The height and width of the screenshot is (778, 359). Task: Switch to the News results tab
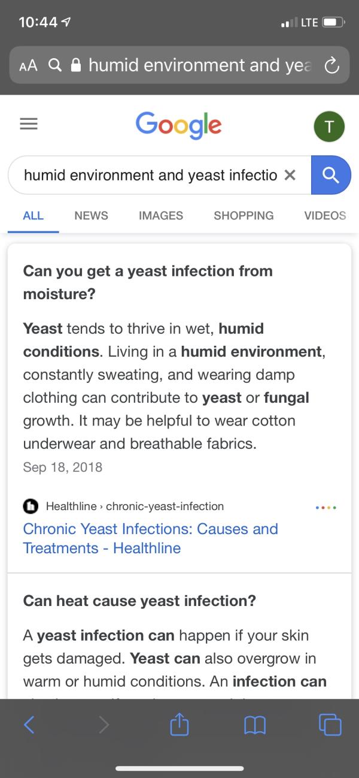tap(91, 215)
